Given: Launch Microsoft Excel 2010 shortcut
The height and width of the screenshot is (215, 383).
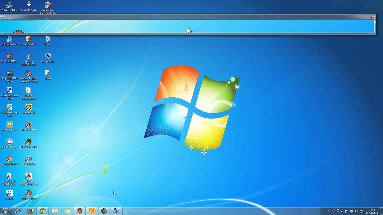Looking at the screenshot, I should [x=9, y=110].
